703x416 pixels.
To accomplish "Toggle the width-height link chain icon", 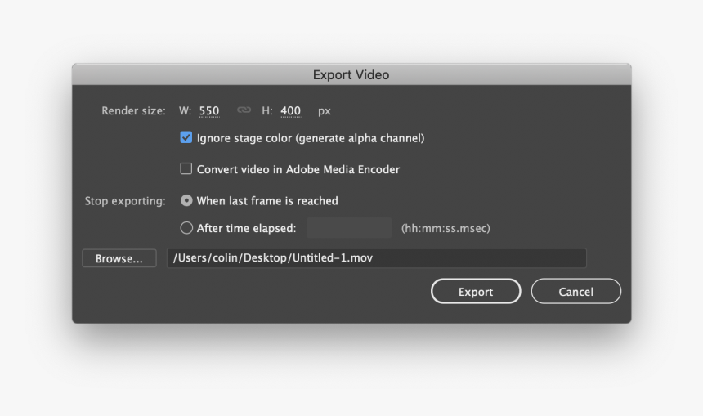I will click(244, 110).
